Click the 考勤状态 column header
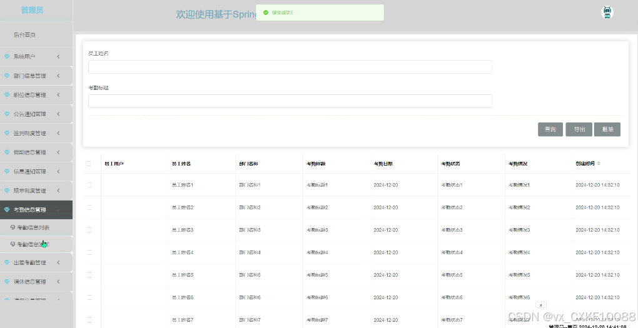638x328 pixels. coord(450,164)
